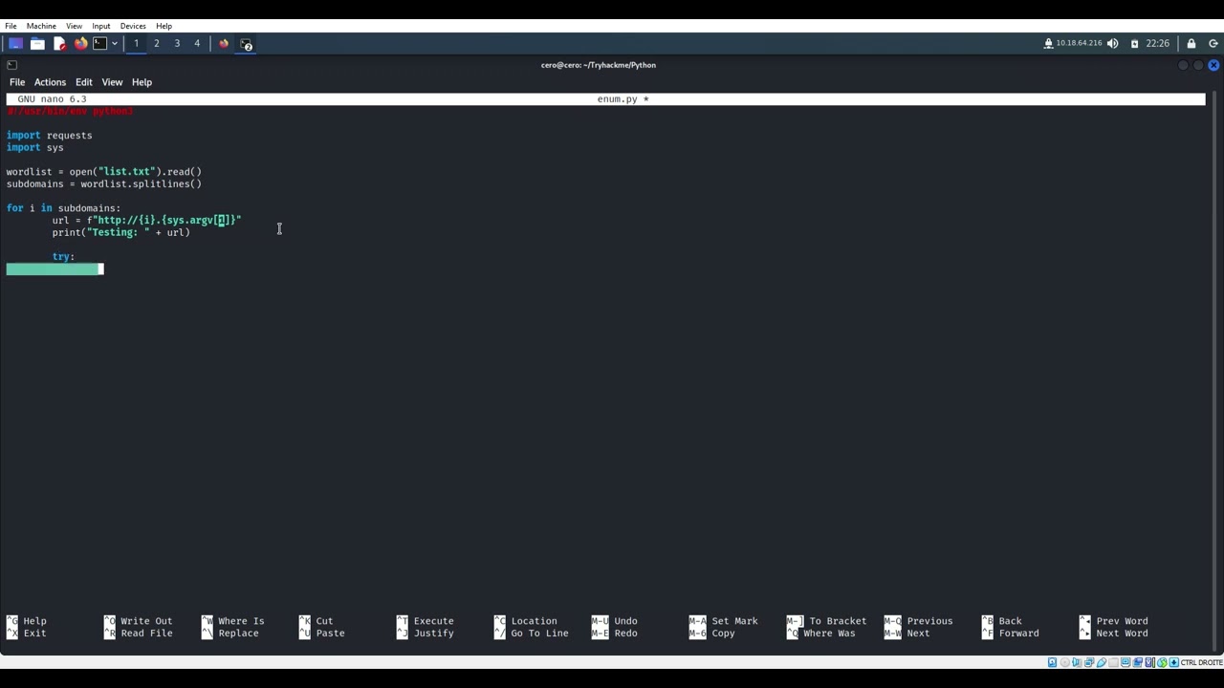Click the 'for i in subdomains' line
Image resolution: width=1224 pixels, height=688 pixels.
coord(63,208)
